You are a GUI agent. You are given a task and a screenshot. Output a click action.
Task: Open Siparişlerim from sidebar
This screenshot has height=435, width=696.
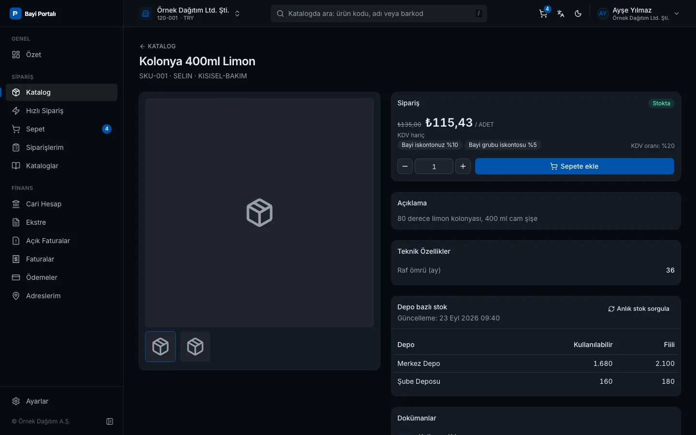click(x=61, y=147)
